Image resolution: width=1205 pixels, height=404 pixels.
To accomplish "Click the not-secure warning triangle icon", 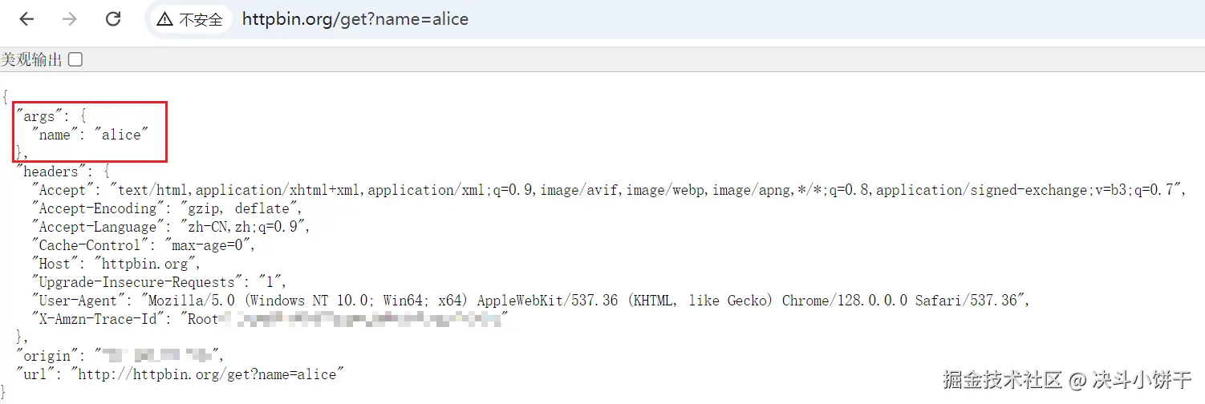I will 164,20.
